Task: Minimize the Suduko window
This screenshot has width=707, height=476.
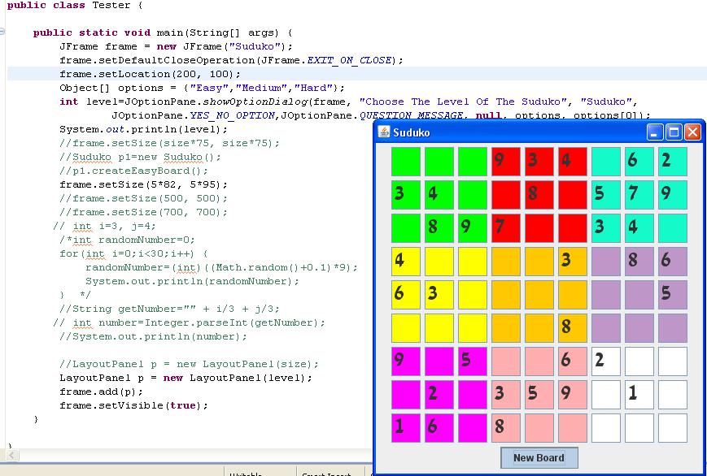Action: click(x=656, y=132)
